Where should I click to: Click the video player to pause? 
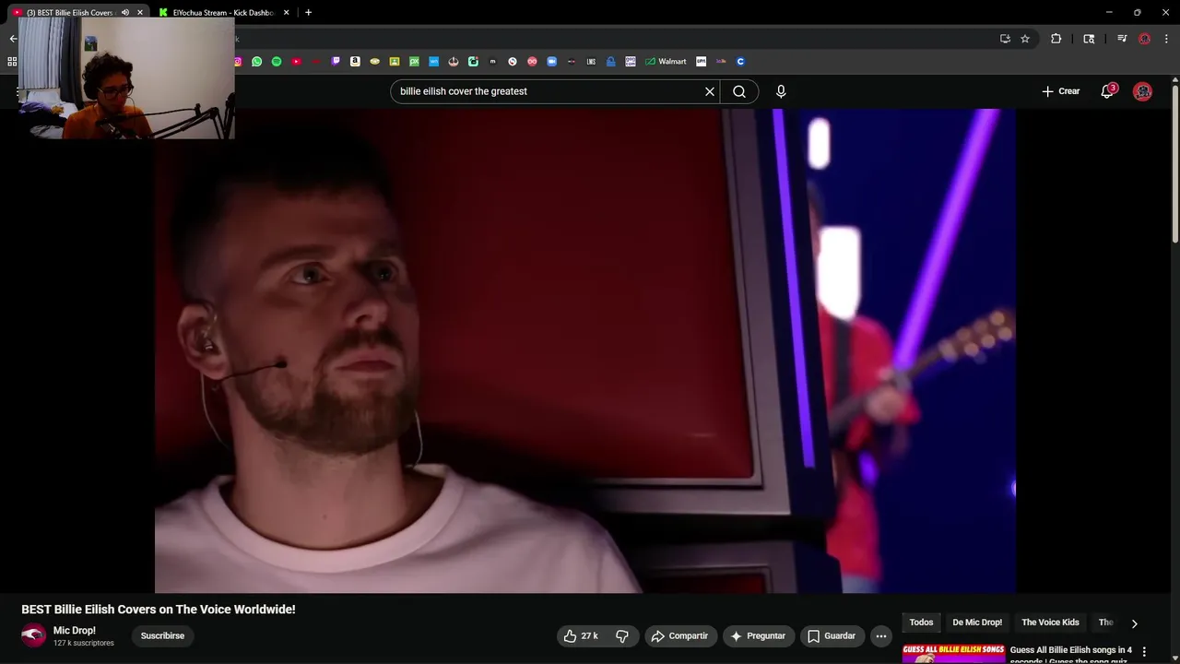[x=585, y=350]
